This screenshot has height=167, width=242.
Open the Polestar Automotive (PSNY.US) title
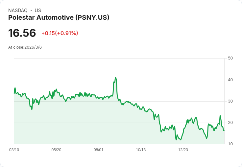(x=59, y=17)
